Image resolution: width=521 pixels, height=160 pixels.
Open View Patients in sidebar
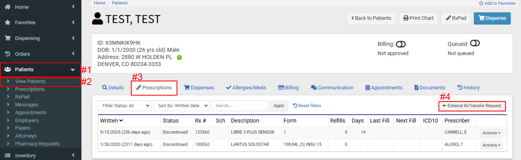30,81
